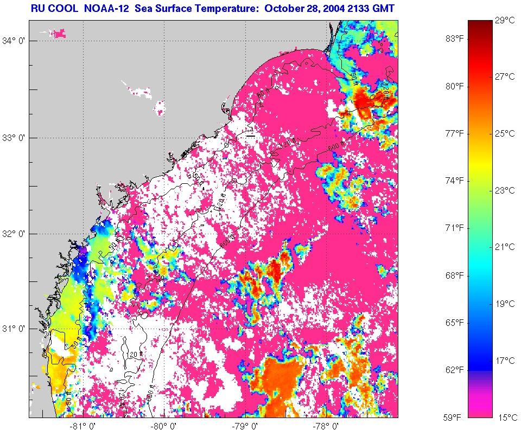The width and height of the screenshot is (521, 430).
Task: Click the -78° 0' longitude label
Action: [x=326, y=426]
